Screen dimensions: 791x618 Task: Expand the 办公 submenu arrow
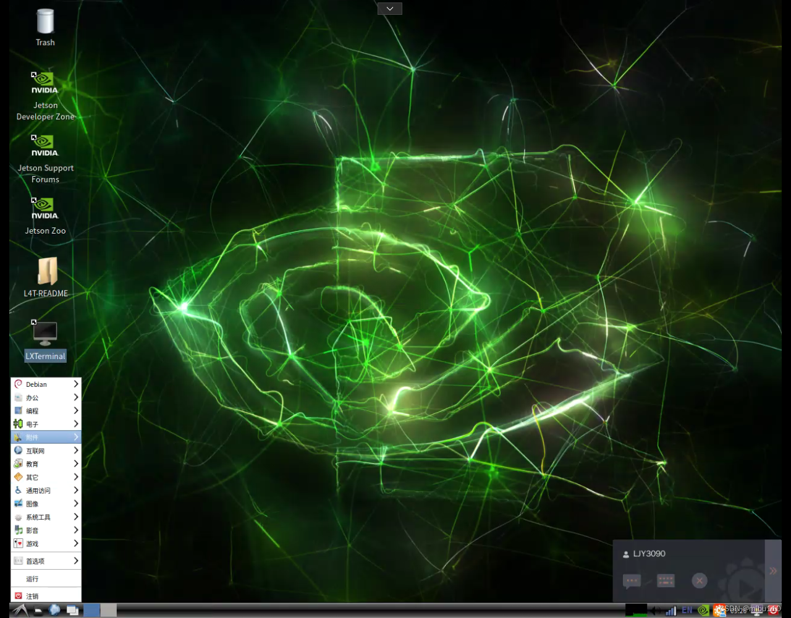point(76,397)
